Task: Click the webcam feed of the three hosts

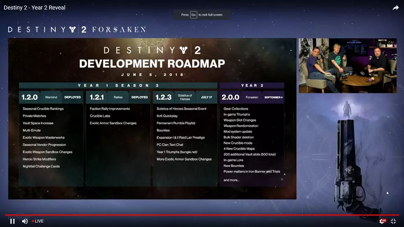Action: coord(347,65)
